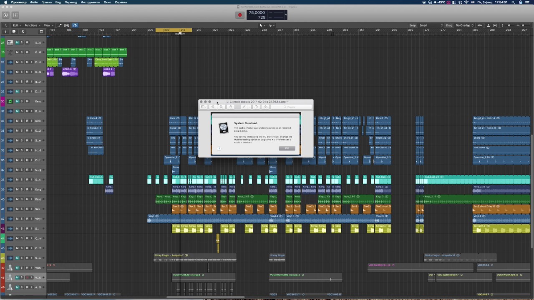Open the Правка menu
This screenshot has height=300, width=534.
coord(47,2)
